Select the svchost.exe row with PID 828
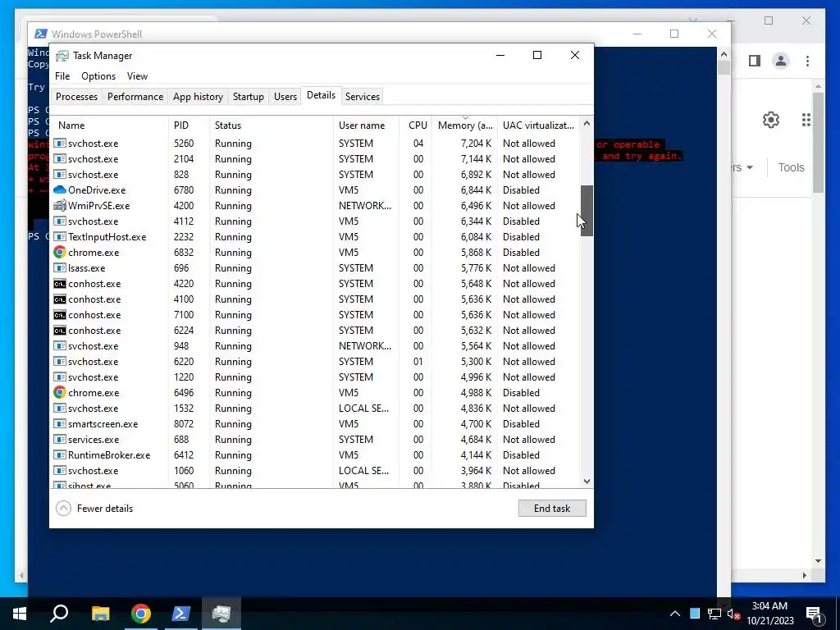840x630 pixels. (316, 175)
